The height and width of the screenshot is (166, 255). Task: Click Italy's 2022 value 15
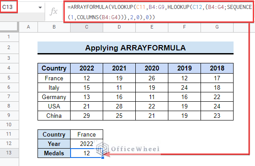(87, 88)
